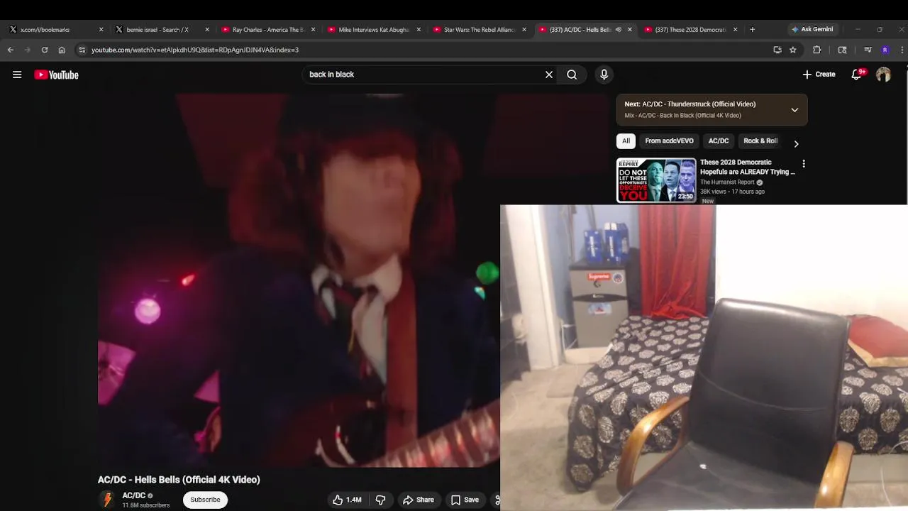Open the Chrome profile avatar
908x511 pixels.
pos(885,50)
